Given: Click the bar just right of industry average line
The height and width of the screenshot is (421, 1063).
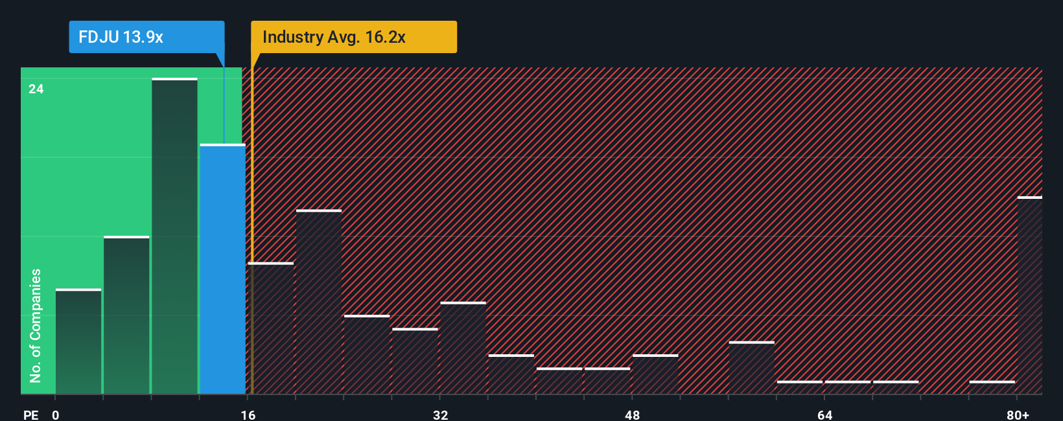Looking at the screenshot, I should point(271,328).
